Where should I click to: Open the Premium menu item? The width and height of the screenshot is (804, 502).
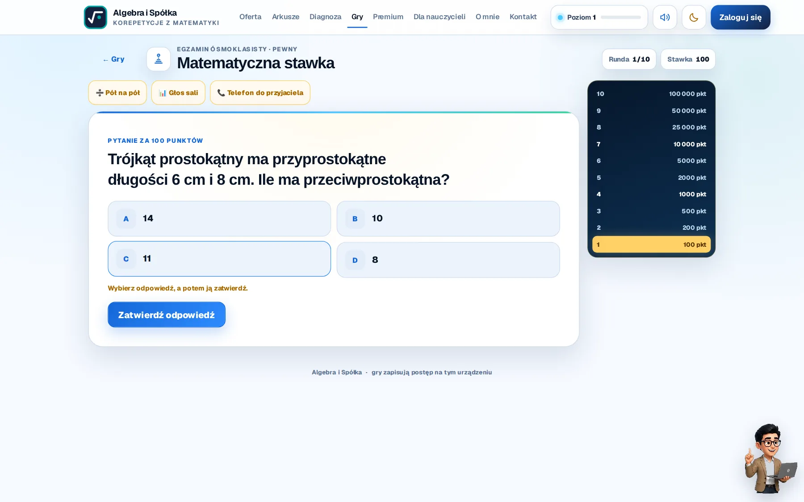click(388, 17)
